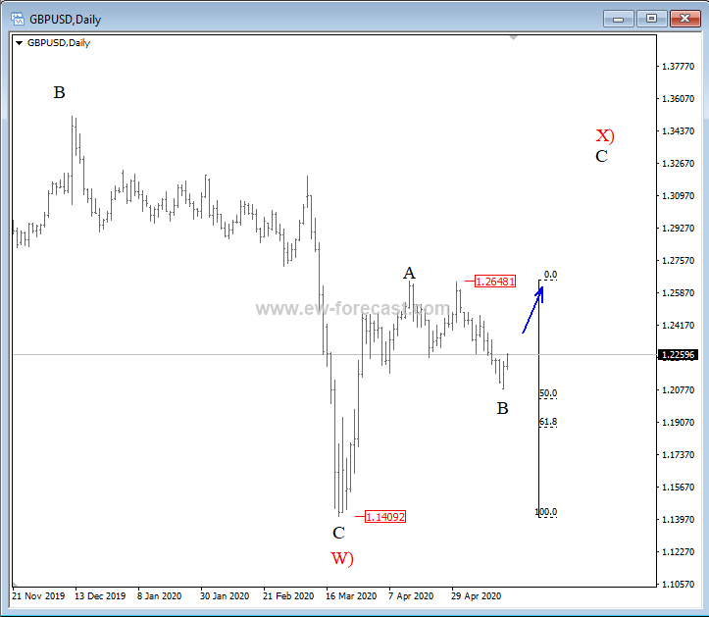Minimize the GBPUSD,Daily chart window
Image resolution: width=709 pixels, height=617 pixels.
[618, 18]
